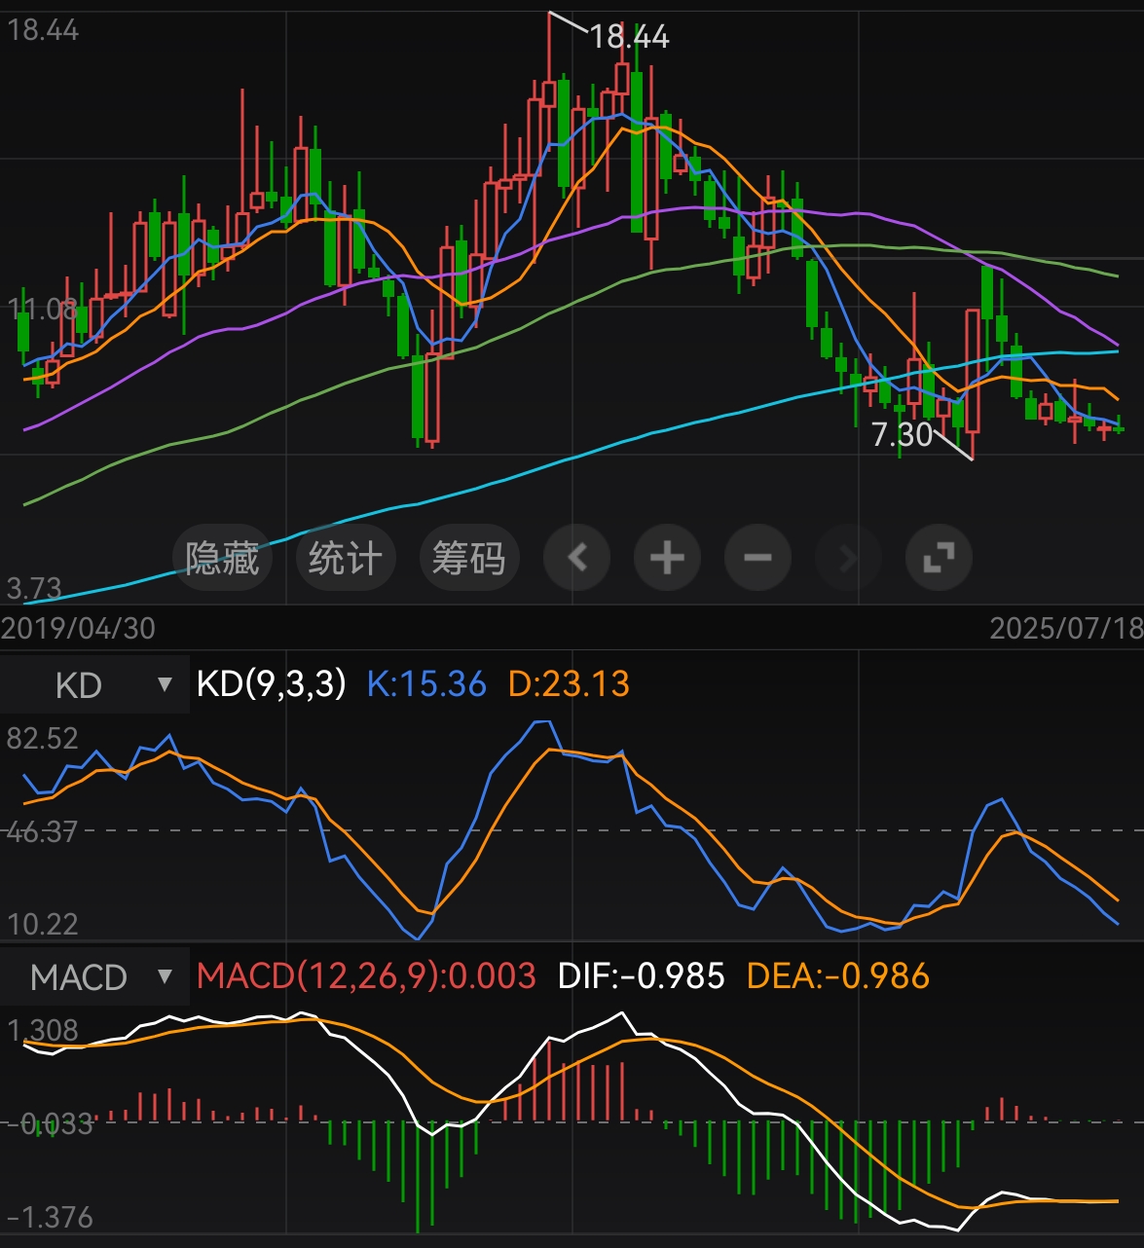Viewport: 1144px width, 1248px height.
Task: Select the K:15.36 value
Action: point(426,683)
